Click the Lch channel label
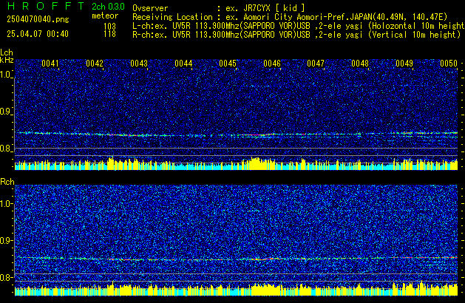The height and width of the screenshot is (303, 465). 7,52
